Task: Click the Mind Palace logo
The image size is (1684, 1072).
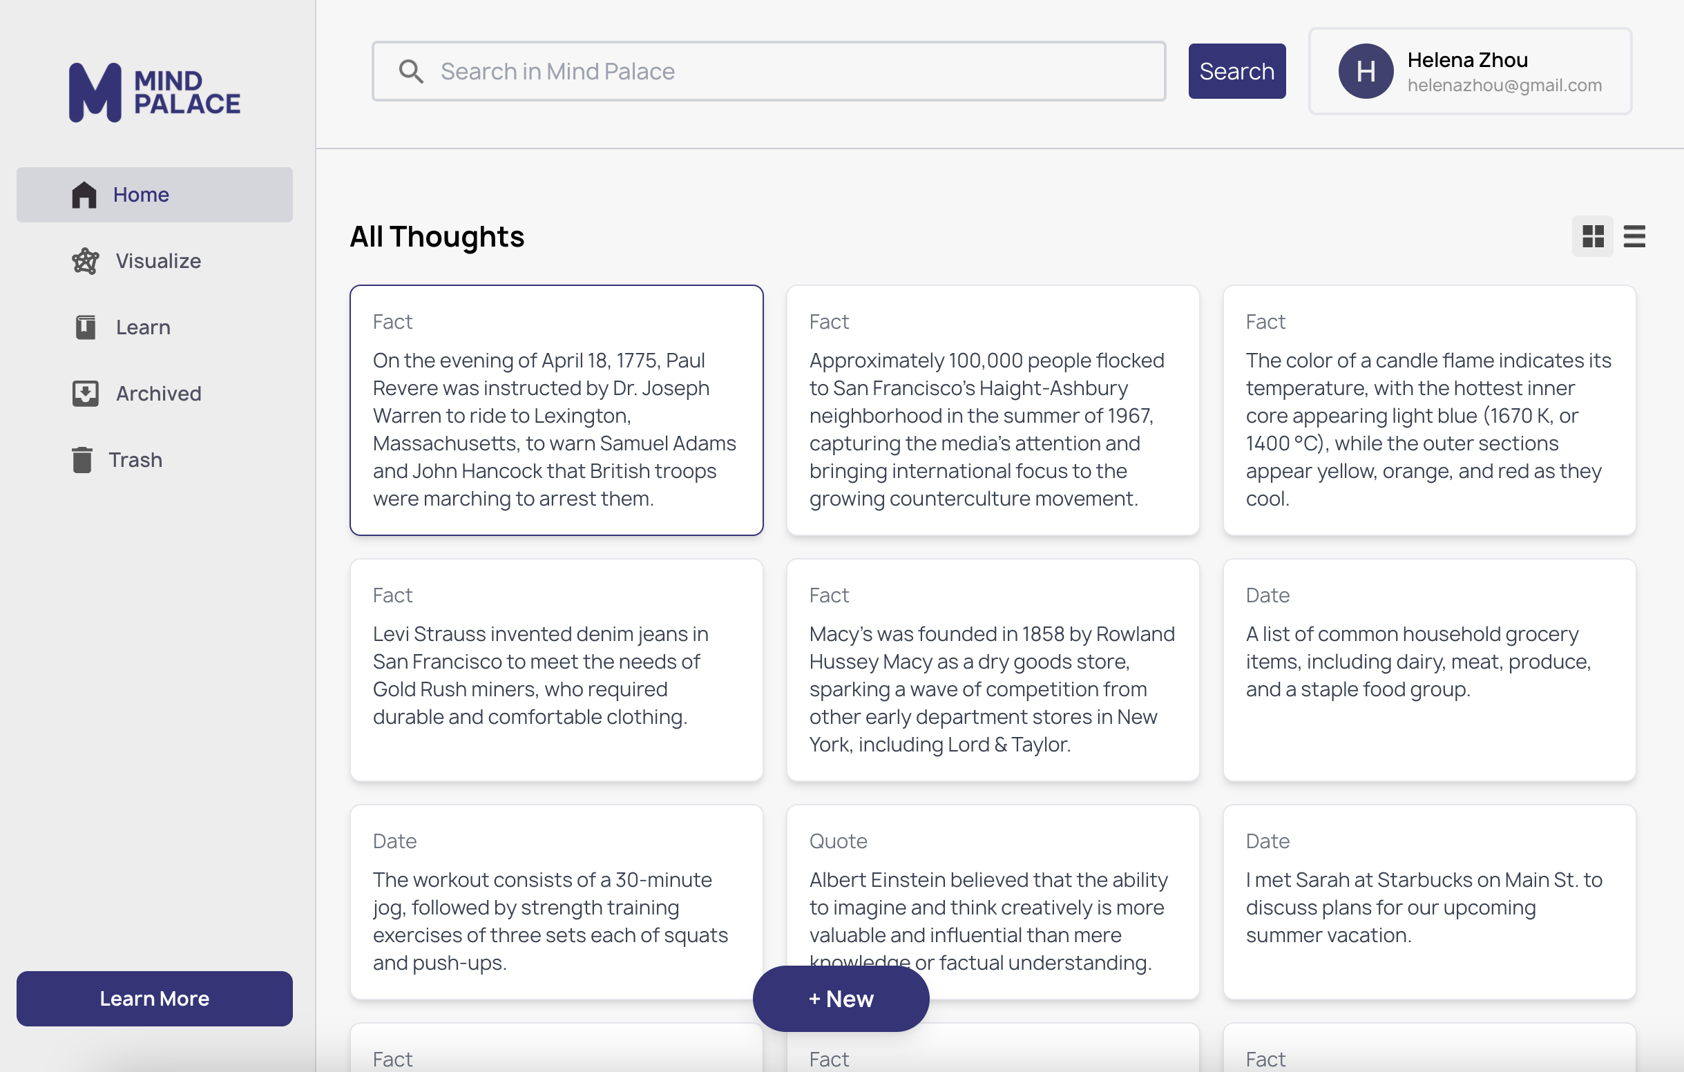Action: (x=153, y=92)
